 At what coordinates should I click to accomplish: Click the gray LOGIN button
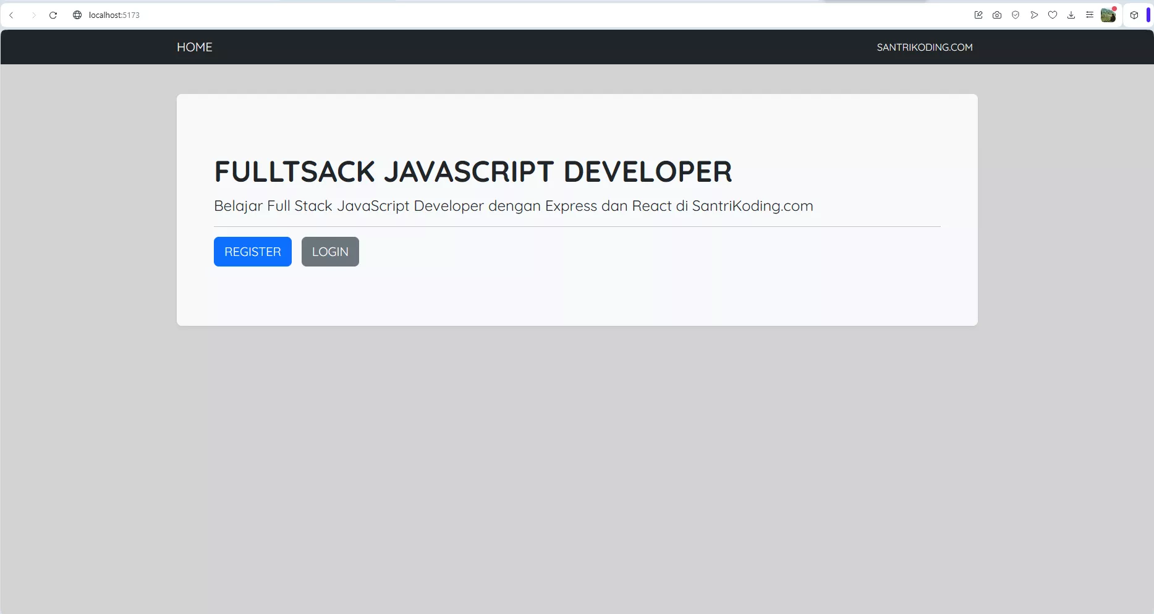point(330,252)
